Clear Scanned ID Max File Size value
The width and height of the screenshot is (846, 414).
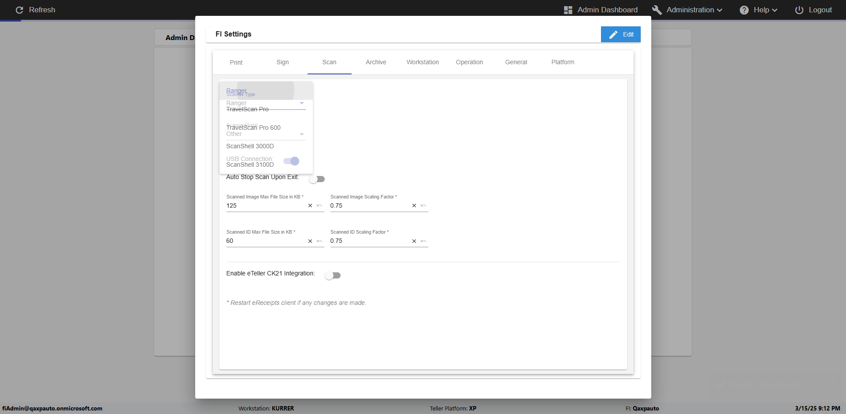[310, 241]
